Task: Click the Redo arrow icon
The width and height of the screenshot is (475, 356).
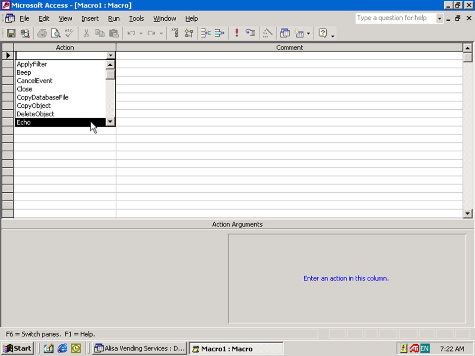Action: [151, 33]
